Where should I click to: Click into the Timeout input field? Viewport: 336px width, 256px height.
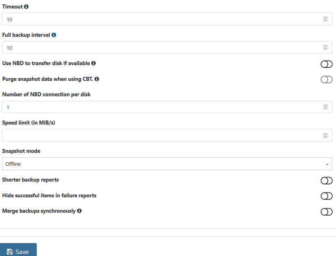click(x=162, y=19)
